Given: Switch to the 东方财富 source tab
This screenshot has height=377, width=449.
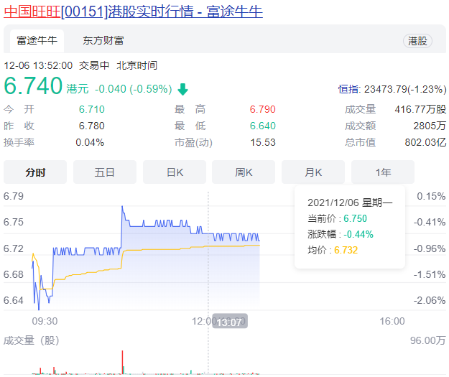Looking at the screenshot, I should pos(103,40).
